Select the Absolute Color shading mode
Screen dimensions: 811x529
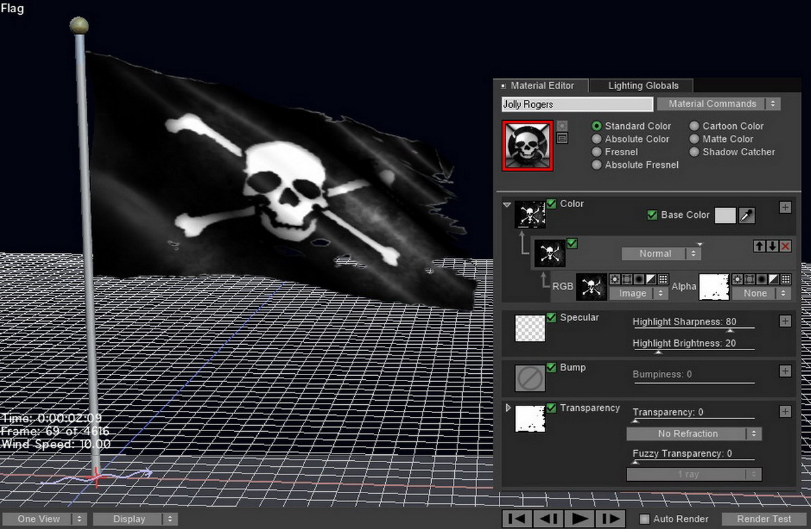click(597, 139)
